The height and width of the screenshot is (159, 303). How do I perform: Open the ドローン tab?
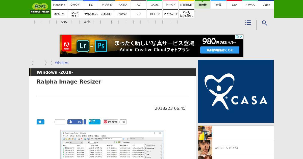(155, 14)
